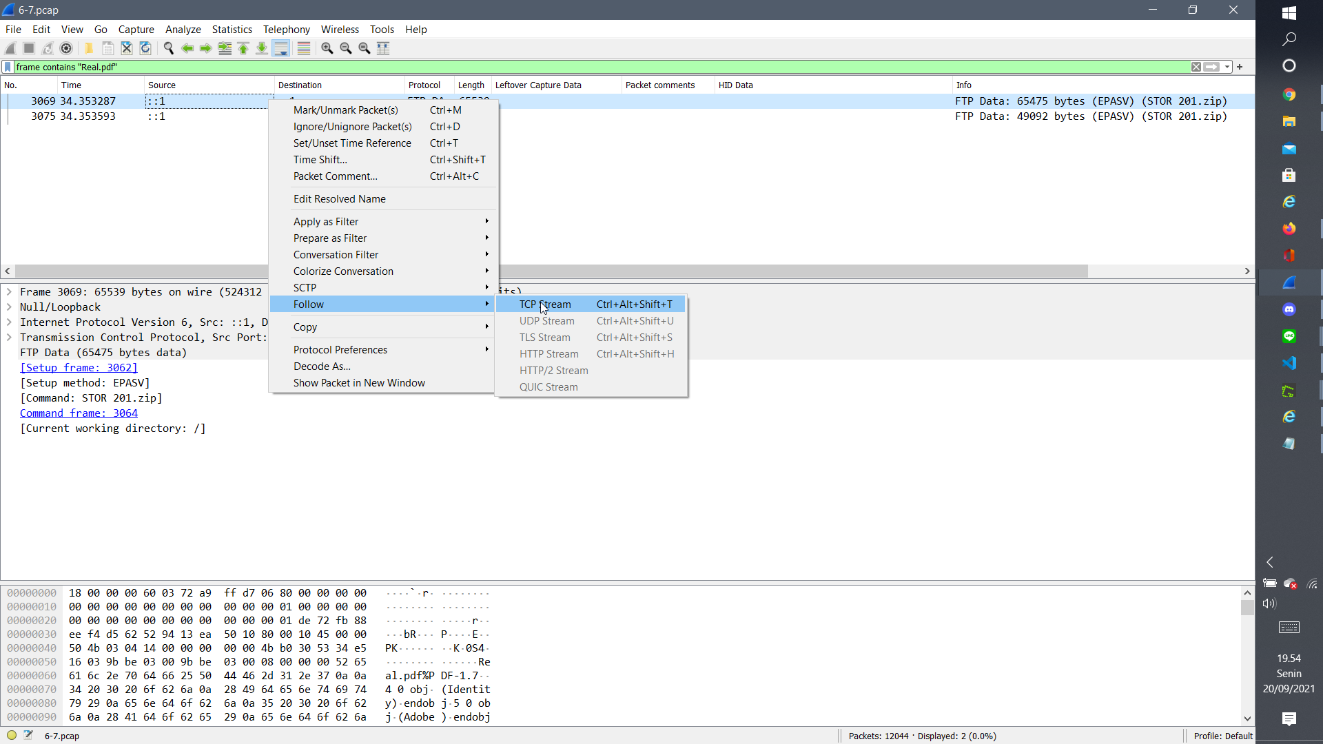Expand the Frame 3069 tree node
The height and width of the screenshot is (744, 1323).
9,292
